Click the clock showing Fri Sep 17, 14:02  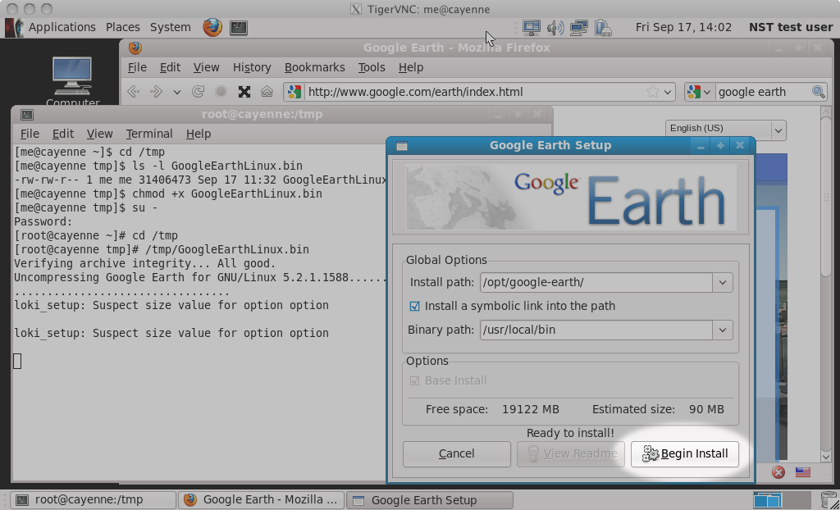(683, 27)
